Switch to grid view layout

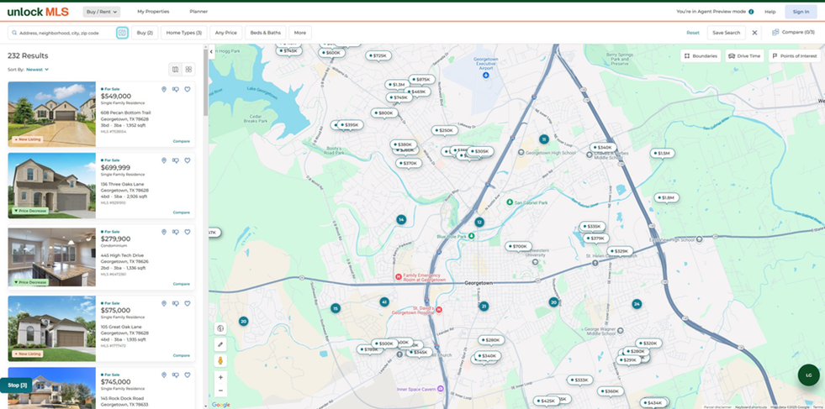click(x=188, y=70)
